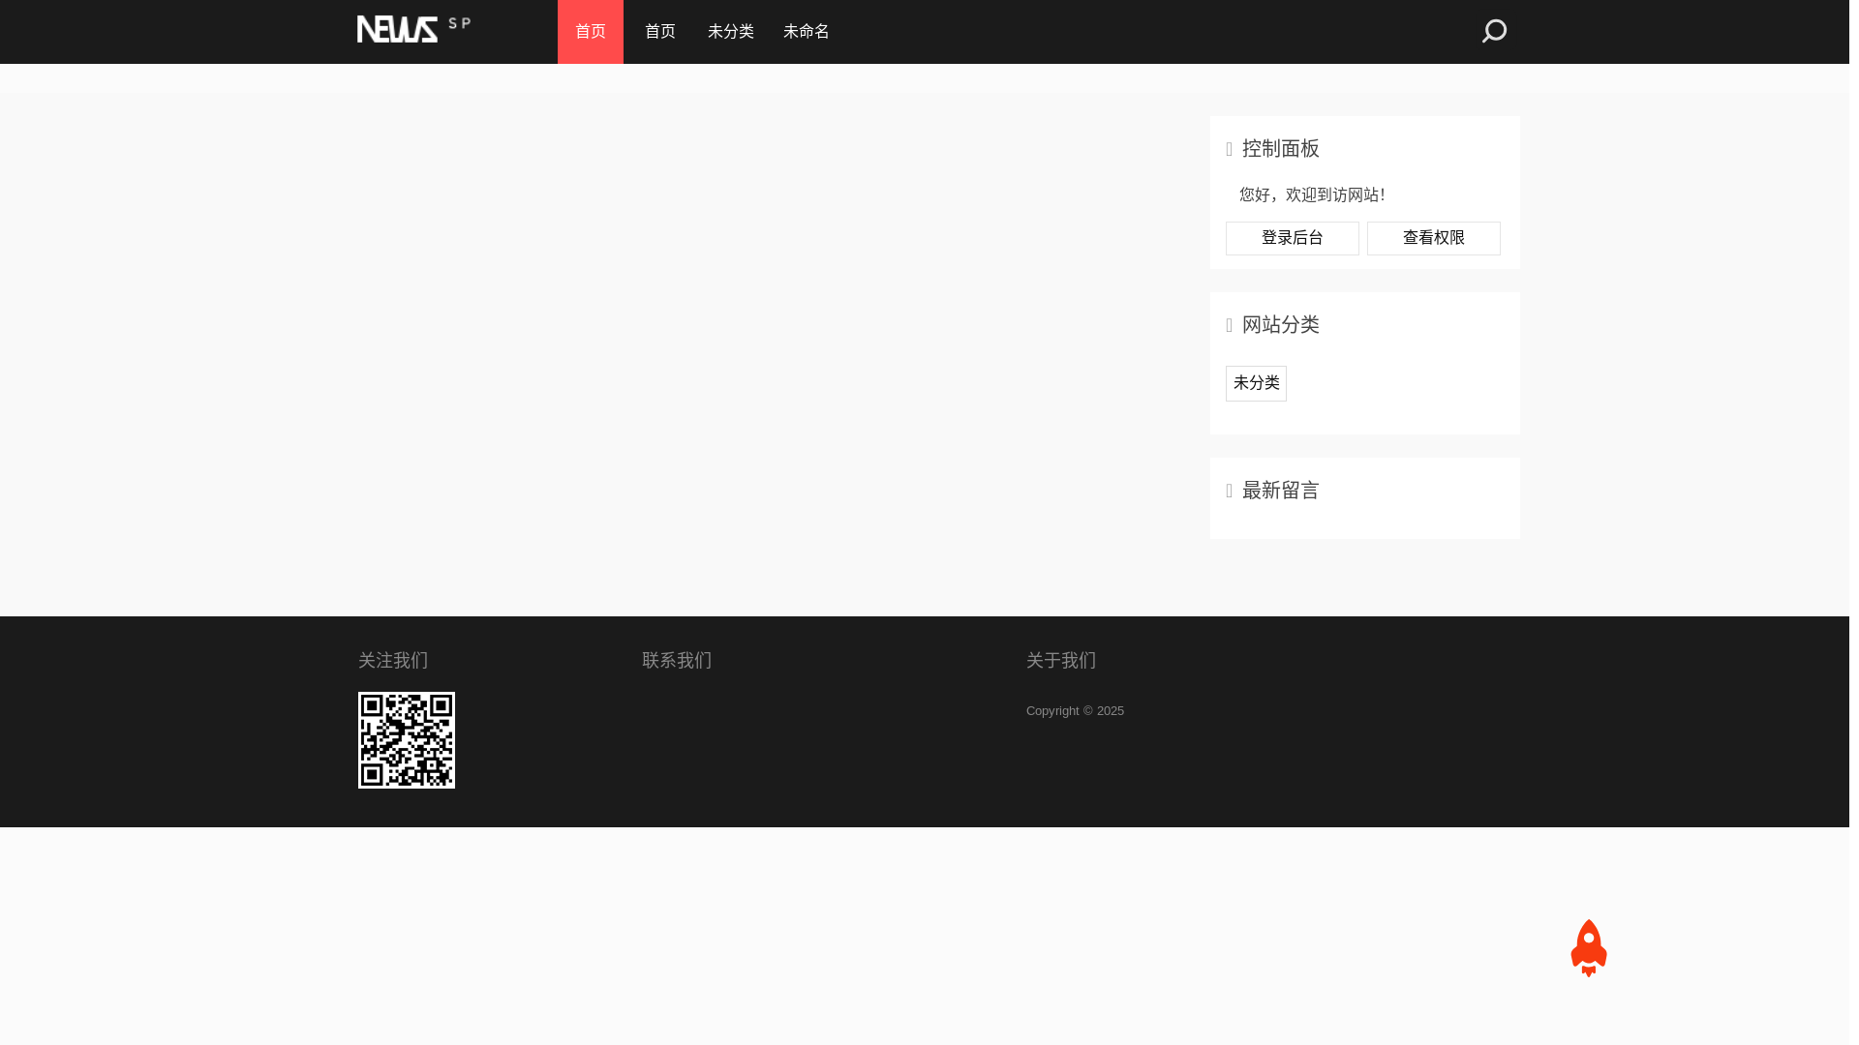Click the 查看权限 button
The height and width of the screenshot is (1045, 1859).
click(1434, 238)
